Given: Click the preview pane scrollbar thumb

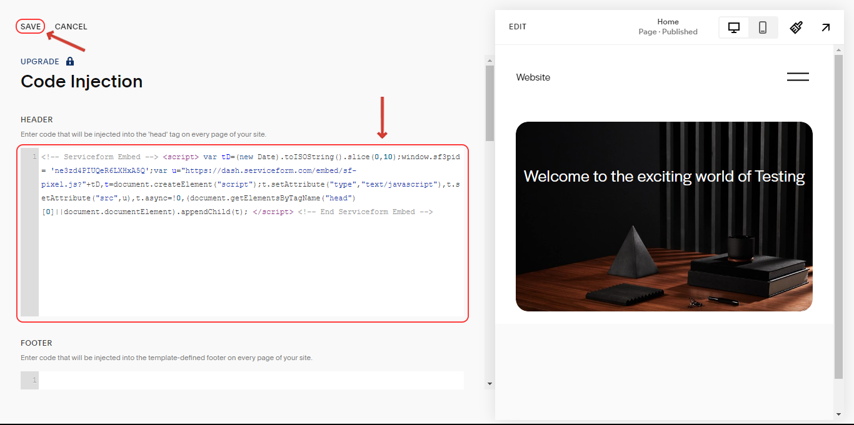Looking at the screenshot, I should click(x=838, y=216).
